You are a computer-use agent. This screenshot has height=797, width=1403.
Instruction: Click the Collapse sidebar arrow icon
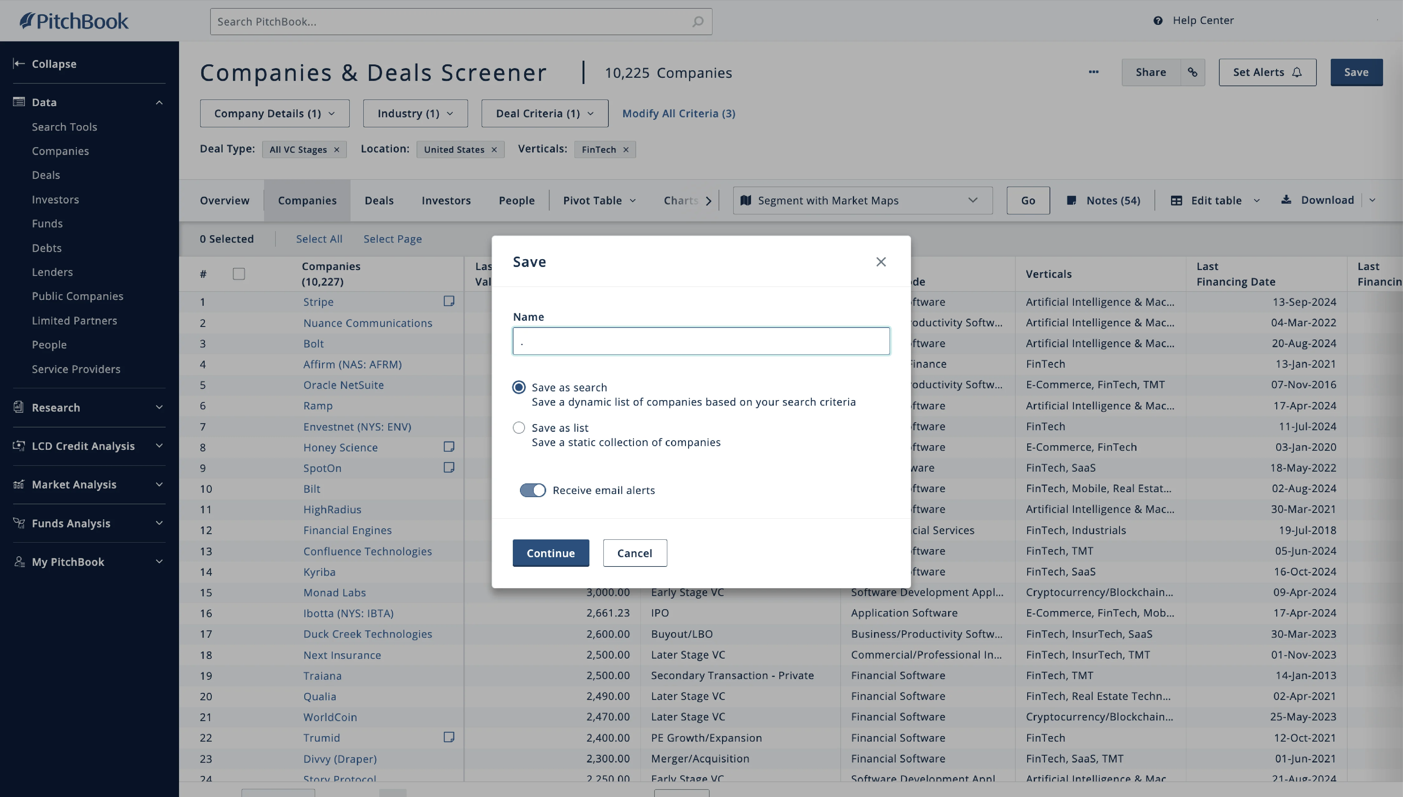pos(19,63)
